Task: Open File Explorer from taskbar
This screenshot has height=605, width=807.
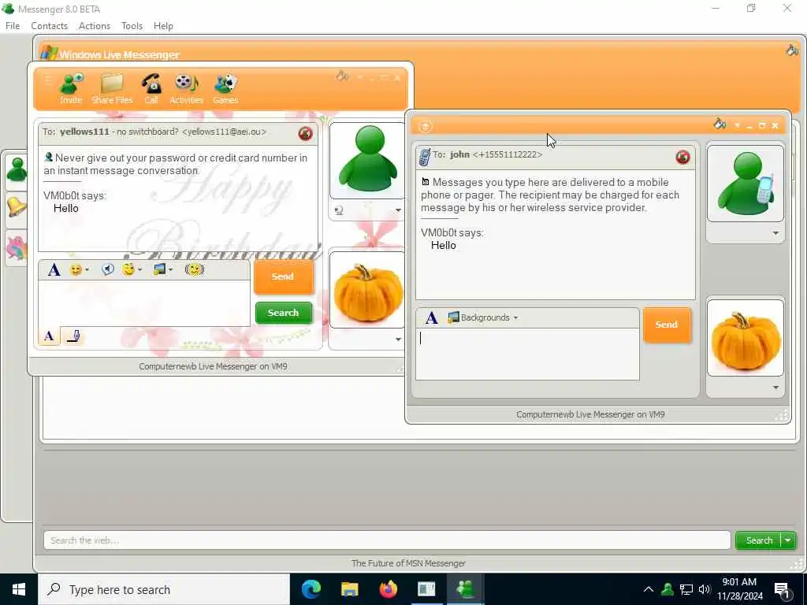Action: coord(349,589)
